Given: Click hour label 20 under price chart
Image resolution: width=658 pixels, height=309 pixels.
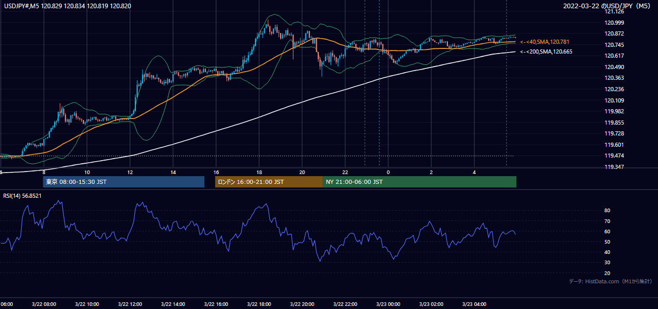Looking at the screenshot, I should coord(302,172).
